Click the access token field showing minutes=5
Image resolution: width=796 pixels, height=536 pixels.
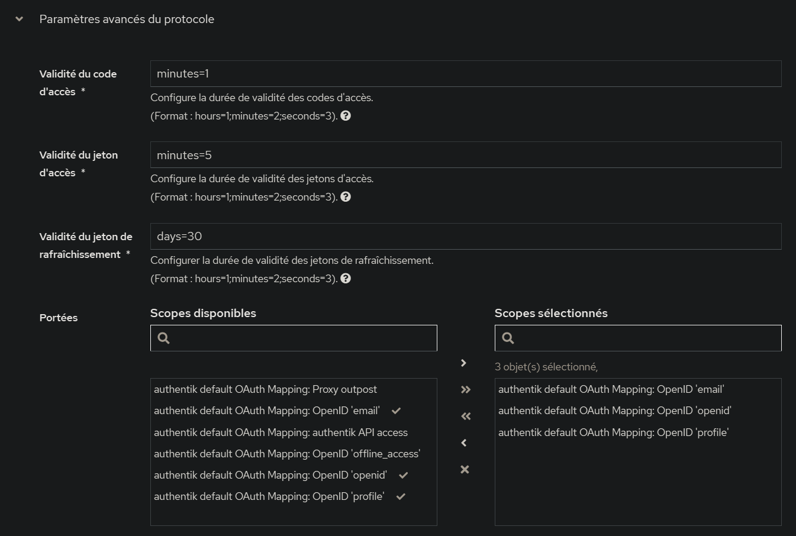[465, 155]
